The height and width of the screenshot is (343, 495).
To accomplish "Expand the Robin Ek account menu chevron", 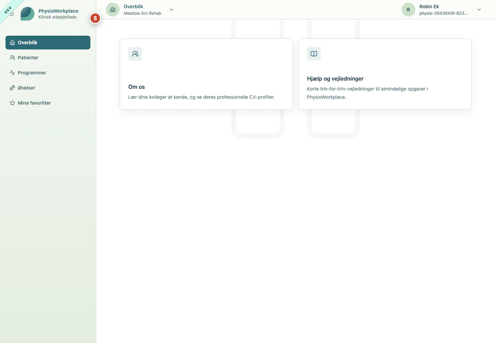I will 479,10.
